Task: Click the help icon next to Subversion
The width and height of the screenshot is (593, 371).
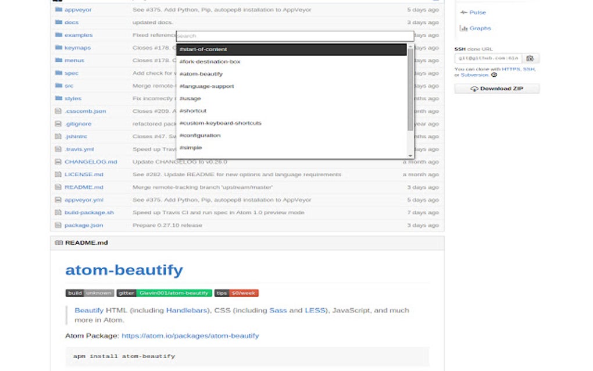Action: (x=494, y=75)
